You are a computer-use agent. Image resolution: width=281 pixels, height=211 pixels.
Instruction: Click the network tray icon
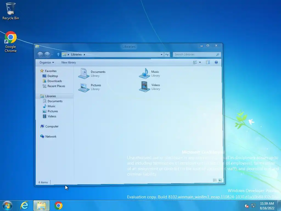click(253, 206)
